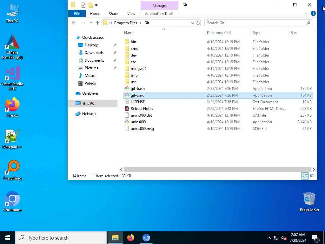325x244 pixels.
Task: Select OneDrive in navigation pane
Action: coord(90,93)
